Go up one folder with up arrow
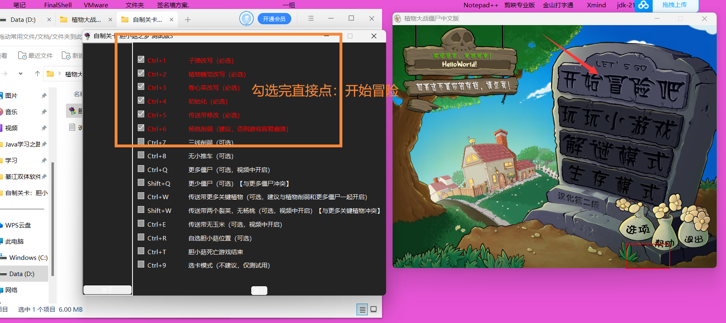The image size is (726, 323). click(37, 74)
